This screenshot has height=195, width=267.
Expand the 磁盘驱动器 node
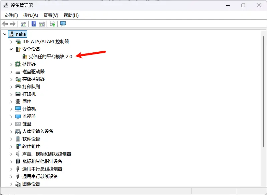click(11, 72)
